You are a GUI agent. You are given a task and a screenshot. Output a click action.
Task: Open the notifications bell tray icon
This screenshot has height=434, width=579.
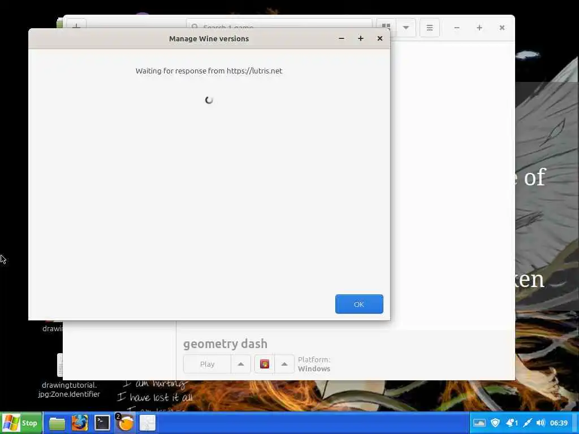[x=512, y=423]
